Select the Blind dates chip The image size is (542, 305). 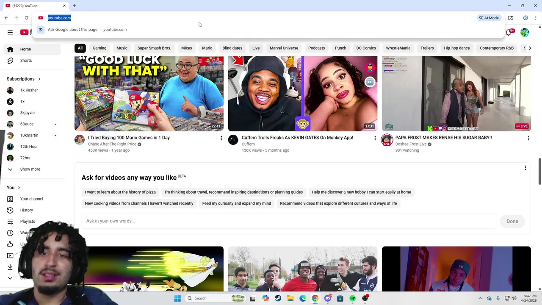click(232, 48)
